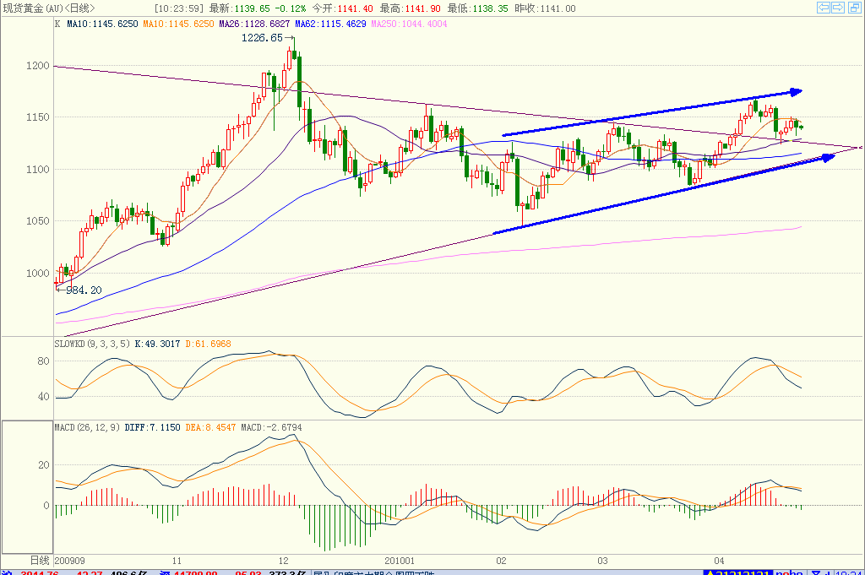The image size is (865, 575).
Task: Click the 04 month axis label
Action: (719, 561)
